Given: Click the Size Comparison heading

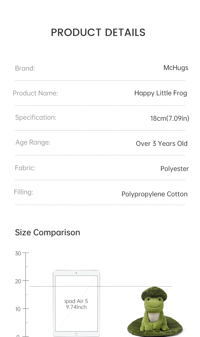Looking at the screenshot, I should pyautogui.click(x=48, y=232).
